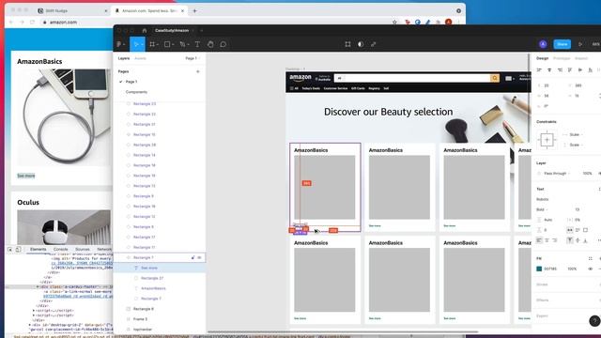Click the layer opacity 100% field
Viewport: 601px width, 338px height.
point(587,174)
